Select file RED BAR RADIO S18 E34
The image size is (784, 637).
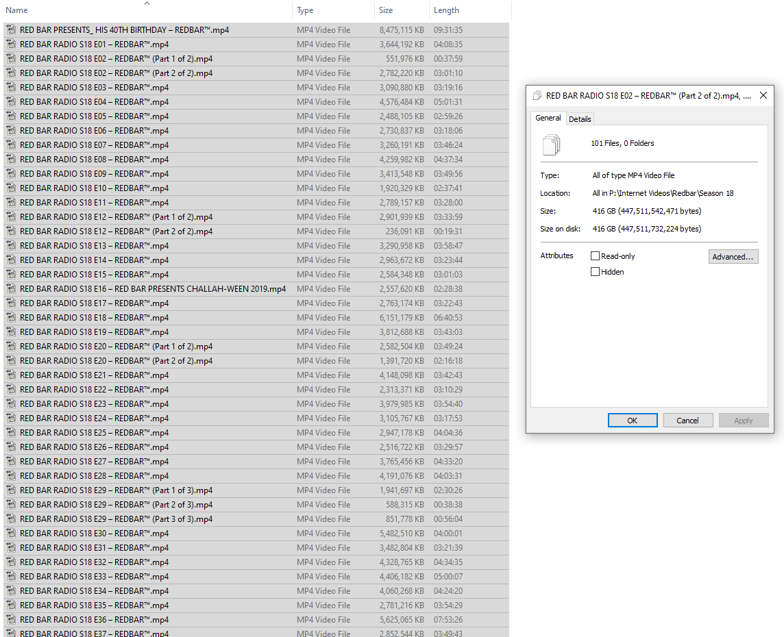pos(256,591)
